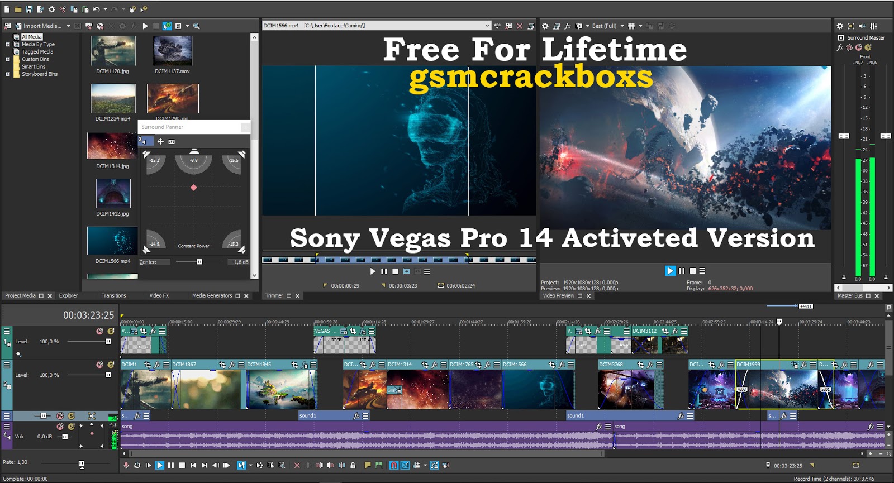Mute video track 1
The height and width of the screenshot is (483, 894).
[x=100, y=331]
